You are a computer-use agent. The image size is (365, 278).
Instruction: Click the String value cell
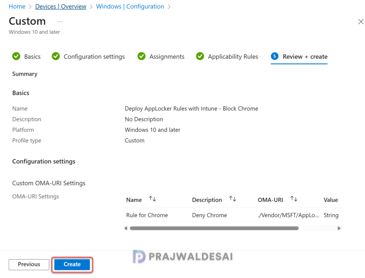pos(331,215)
